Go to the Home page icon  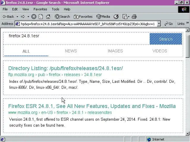48,17
